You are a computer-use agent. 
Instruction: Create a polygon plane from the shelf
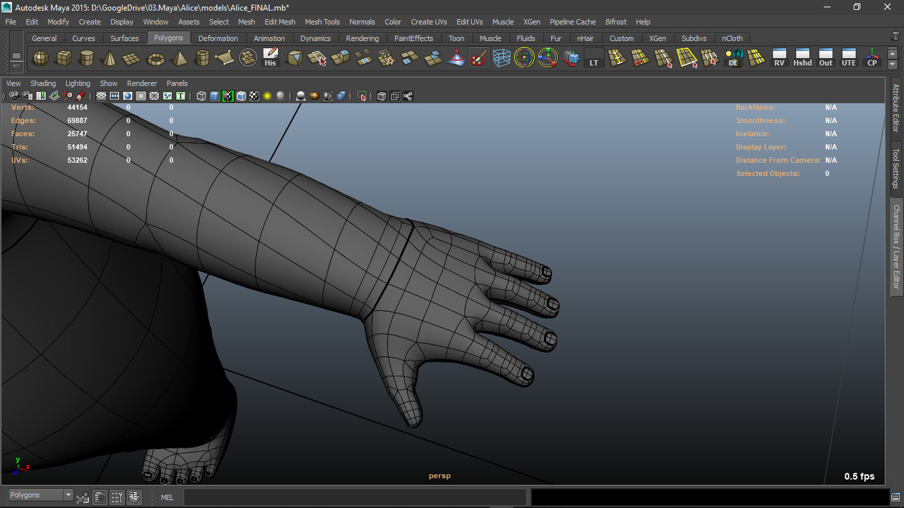tap(132, 58)
